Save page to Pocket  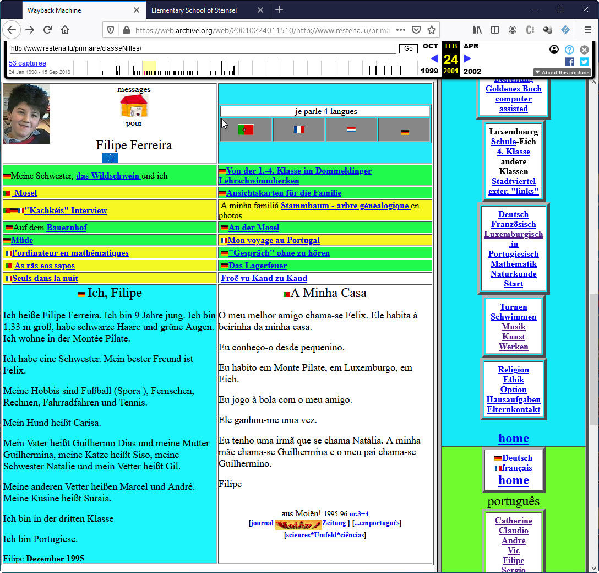coord(416,30)
